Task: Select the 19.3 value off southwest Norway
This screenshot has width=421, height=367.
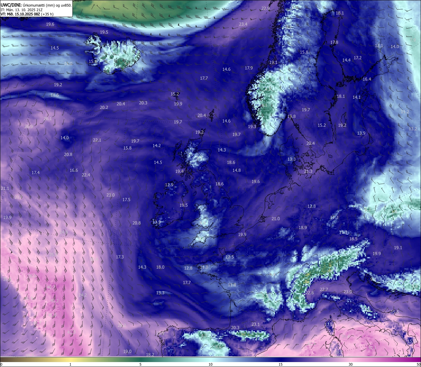Action: tap(252, 126)
